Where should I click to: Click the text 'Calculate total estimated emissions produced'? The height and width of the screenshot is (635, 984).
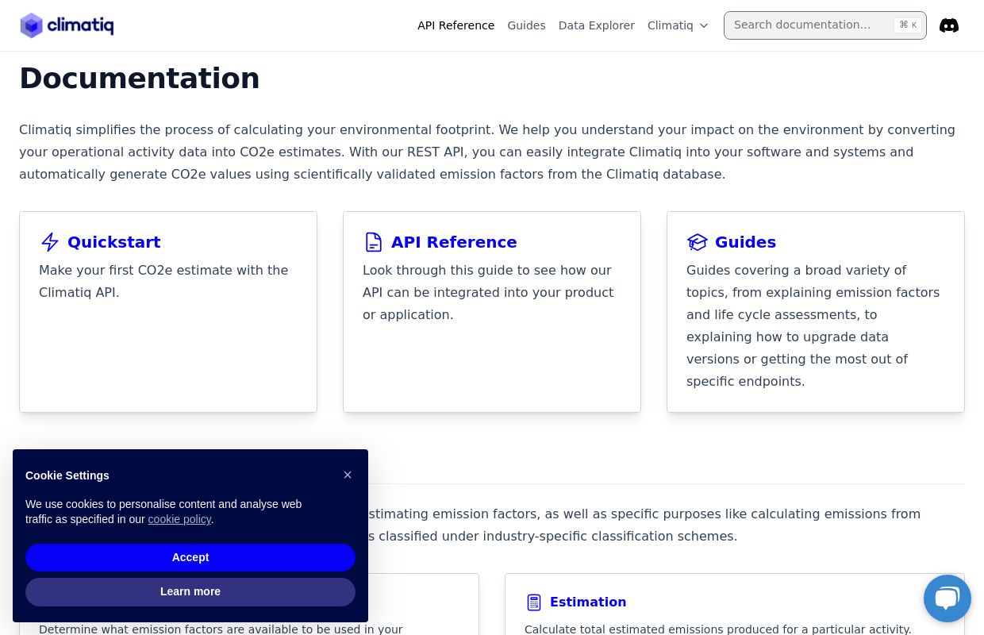pyautogui.click(x=718, y=629)
